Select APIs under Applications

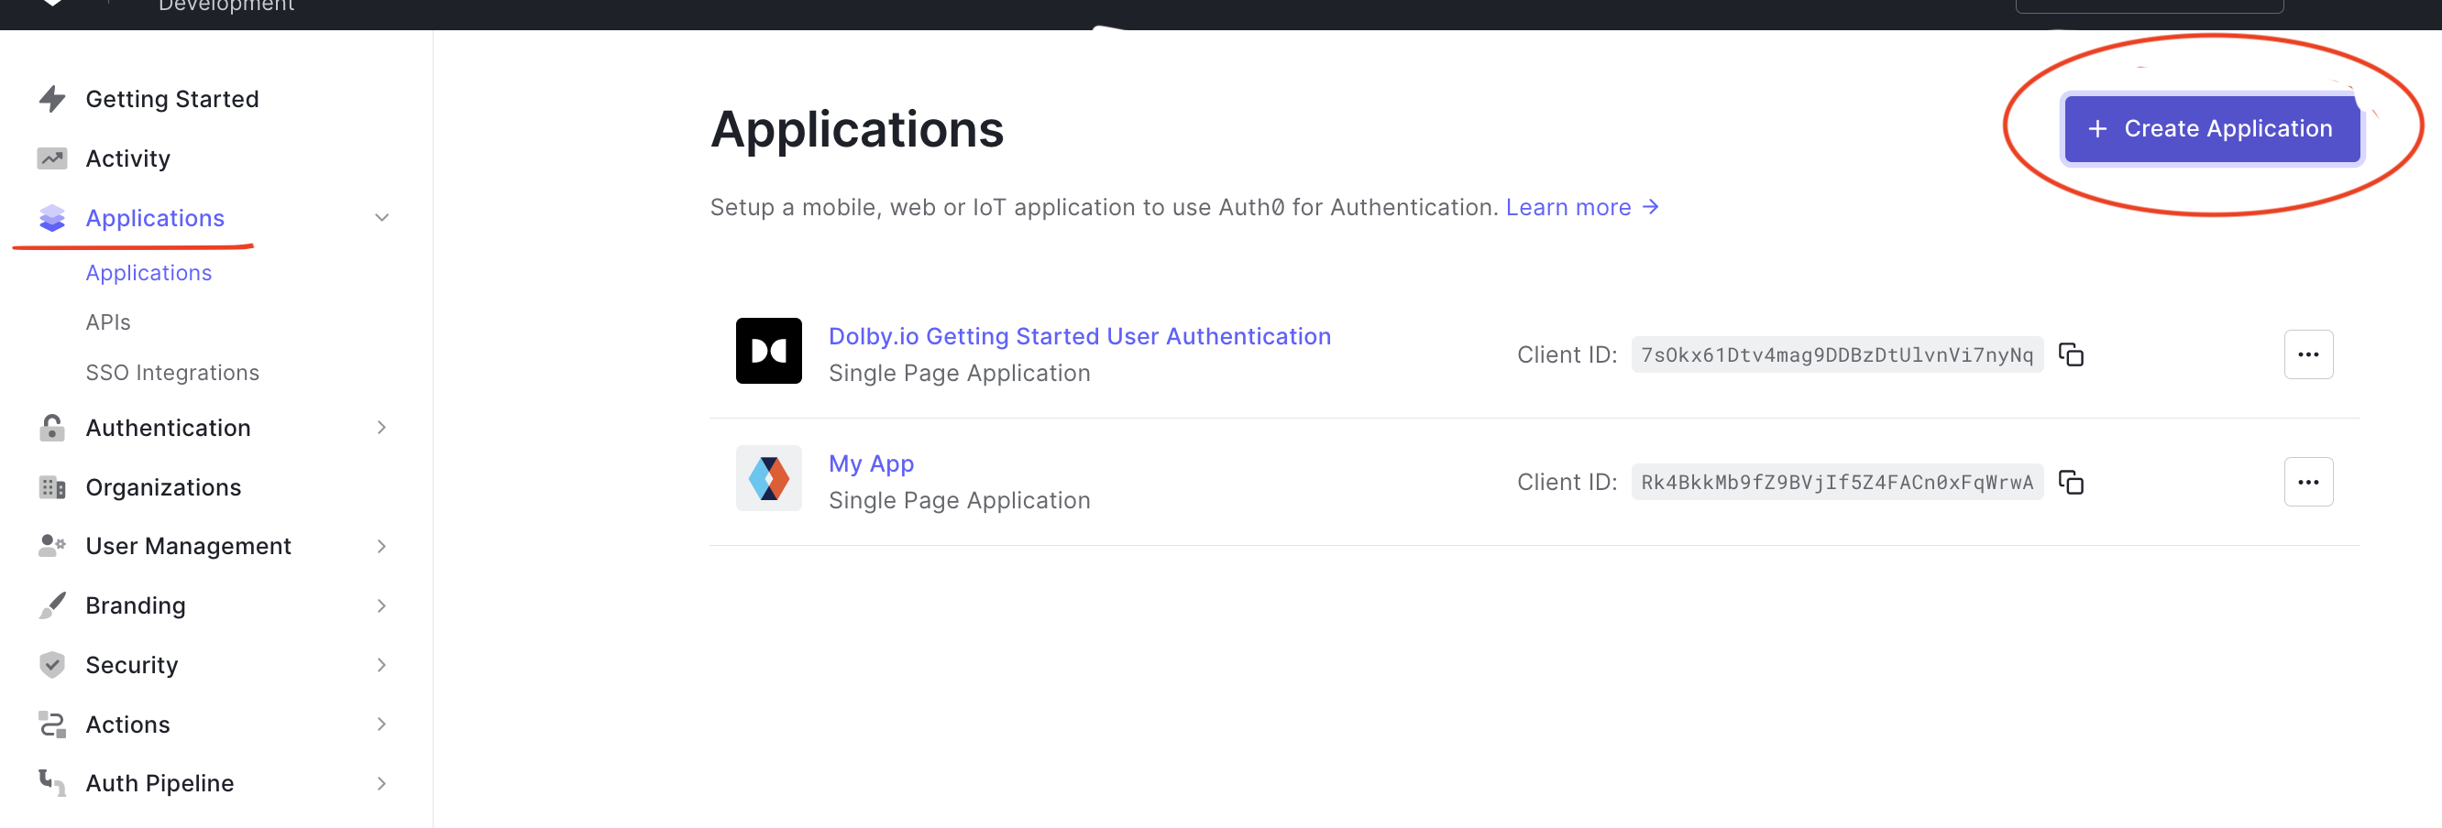coord(108,322)
